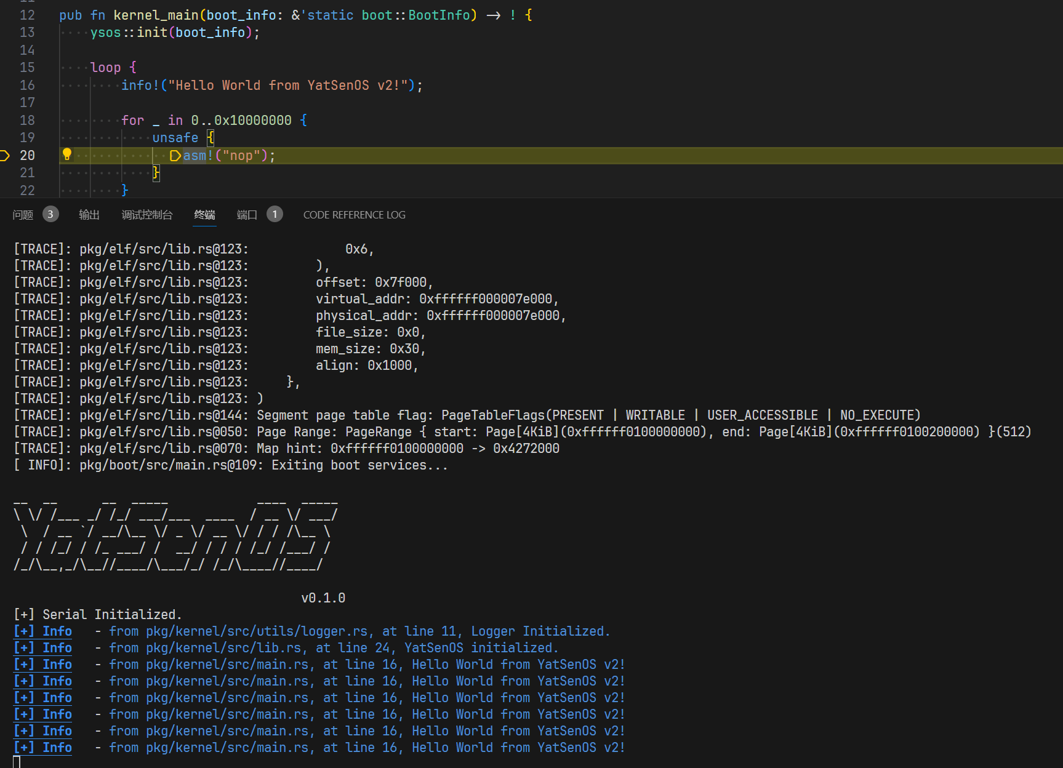Screen dimensions: 1063x768
Task: Click the inline breakpoint marker before asm!
Action: click(175, 156)
